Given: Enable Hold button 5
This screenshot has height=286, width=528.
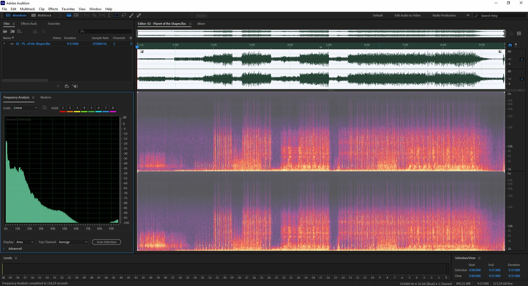Looking at the screenshot, I should point(91,108).
